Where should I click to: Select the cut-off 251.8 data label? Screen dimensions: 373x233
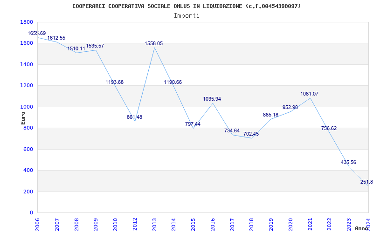click(x=366, y=182)
